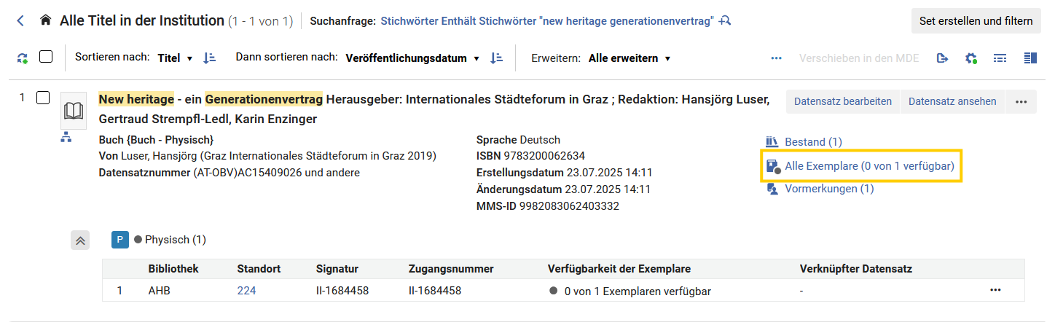Open AHB holdings row actions menu

click(x=996, y=290)
